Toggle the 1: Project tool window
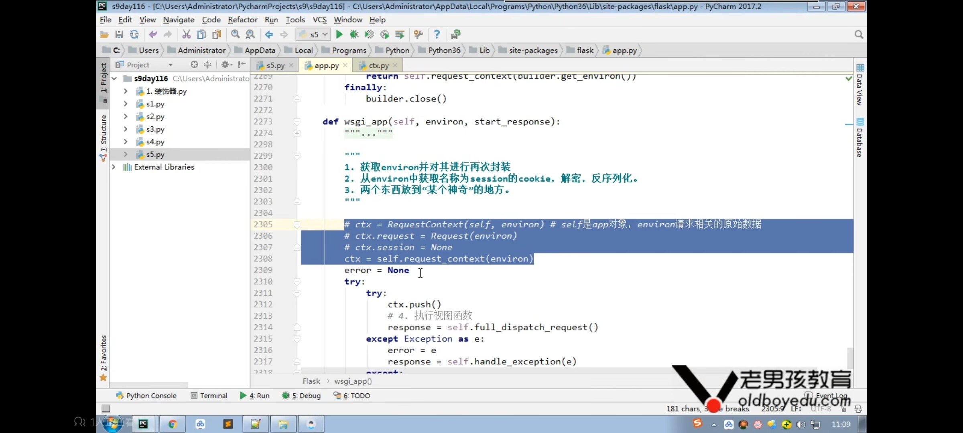Screen dimensions: 963x433 pos(104,78)
